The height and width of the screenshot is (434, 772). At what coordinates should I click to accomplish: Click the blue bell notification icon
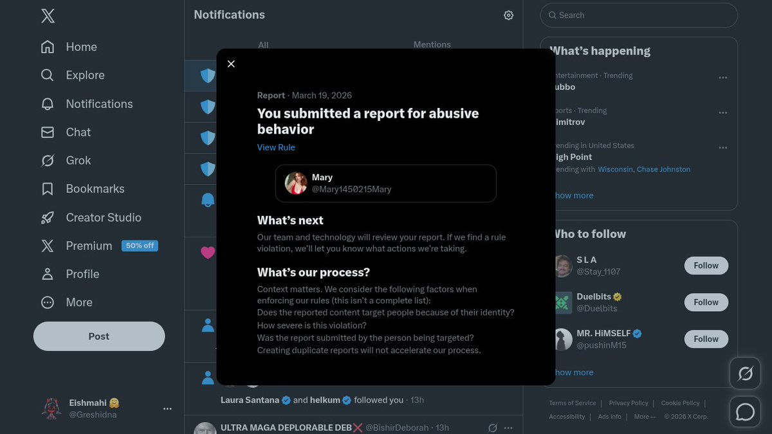click(x=207, y=200)
